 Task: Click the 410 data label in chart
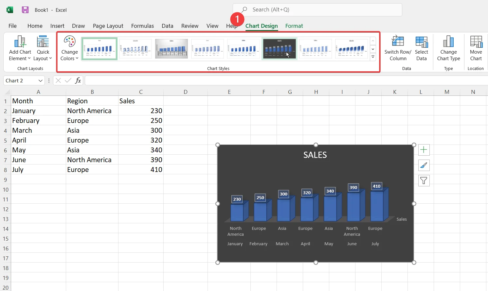377,186
